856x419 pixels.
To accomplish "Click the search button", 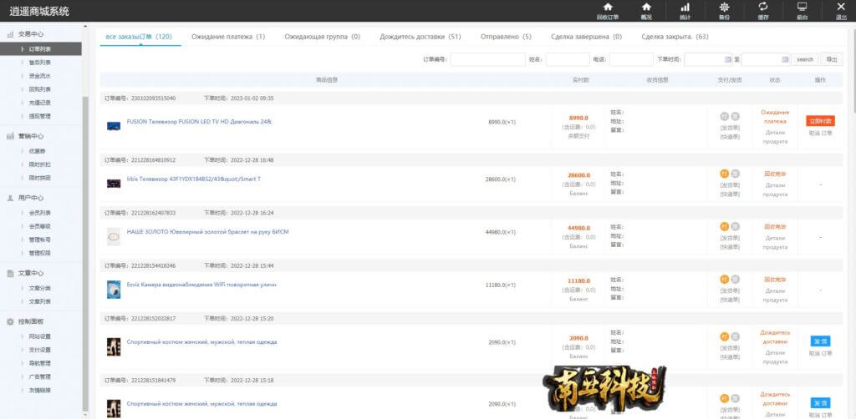I will coord(805,59).
